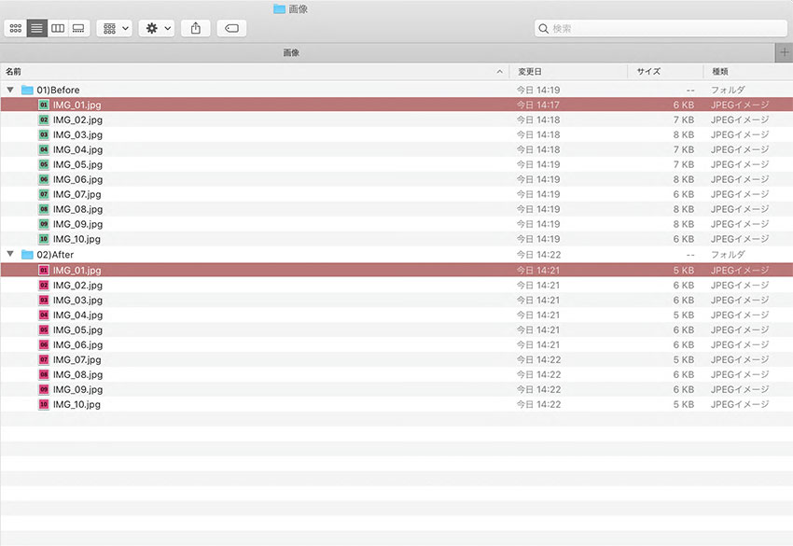Switch to column view
The height and width of the screenshot is (546, 793).
pyautogui.click(x=58, y=28)
